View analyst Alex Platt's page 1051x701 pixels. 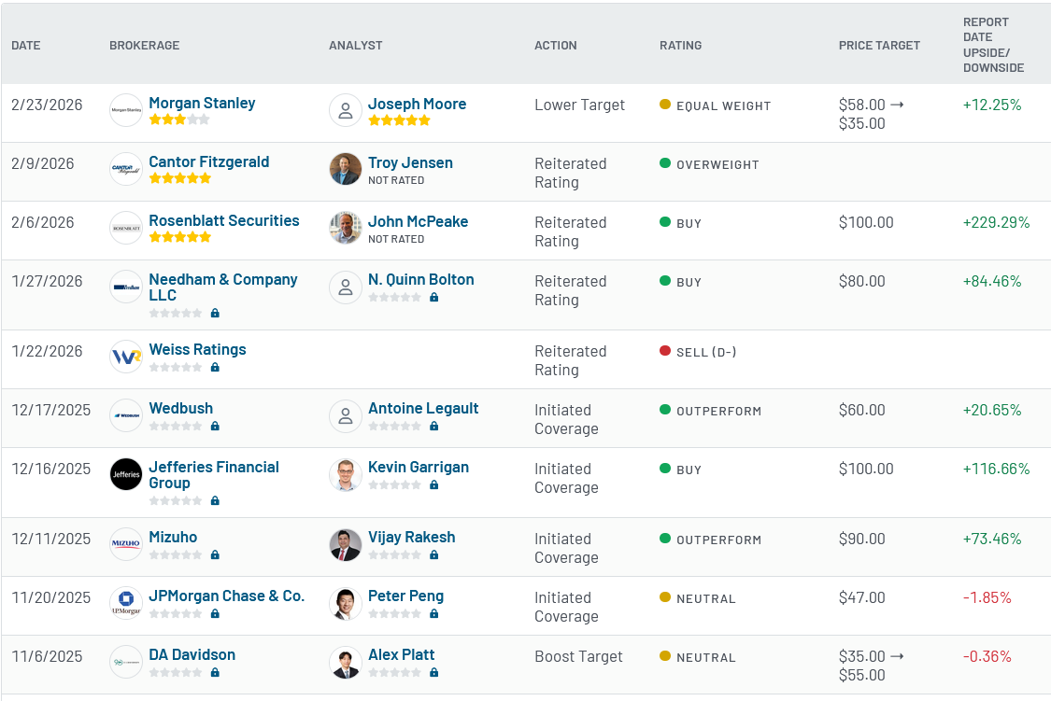pyautogui.click(x=401, y=655)
